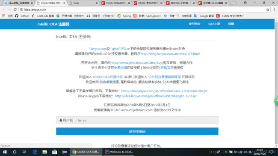Open the 开源中国 bookmark
Screen dimensions: 278x156
click(70, 16)
